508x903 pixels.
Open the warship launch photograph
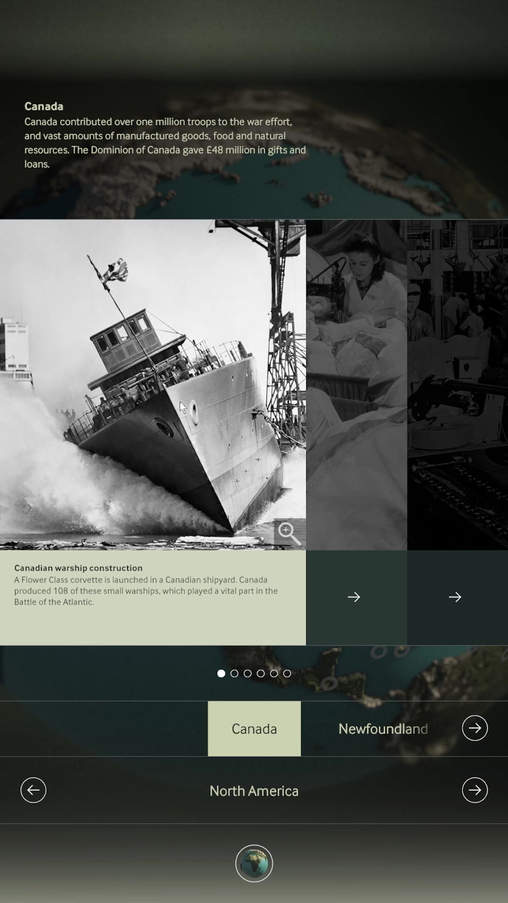pyautogui.click(x=153, y=385)
